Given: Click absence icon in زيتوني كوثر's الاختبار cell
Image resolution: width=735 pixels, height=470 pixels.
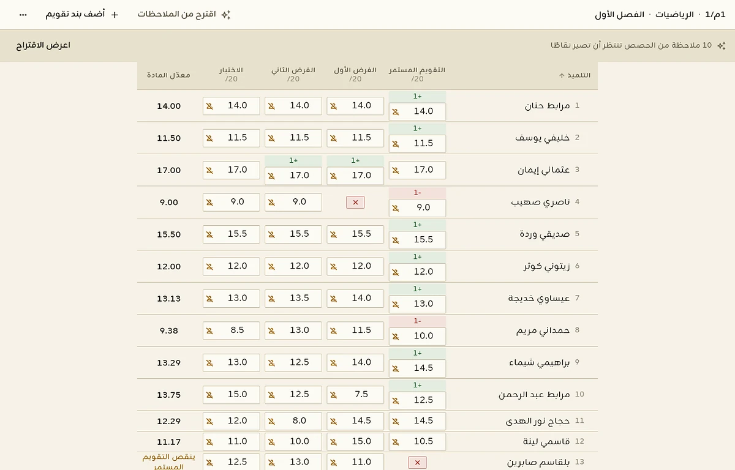Looking at the screenshot, I should (x=209, y=267).
